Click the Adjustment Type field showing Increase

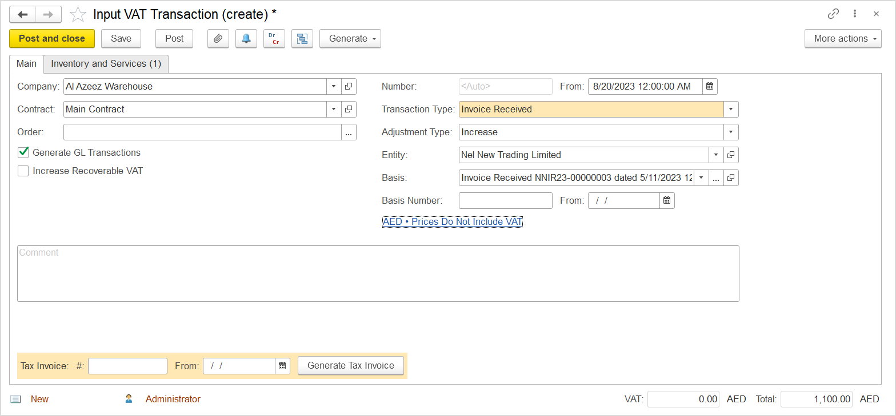[591, 132]
